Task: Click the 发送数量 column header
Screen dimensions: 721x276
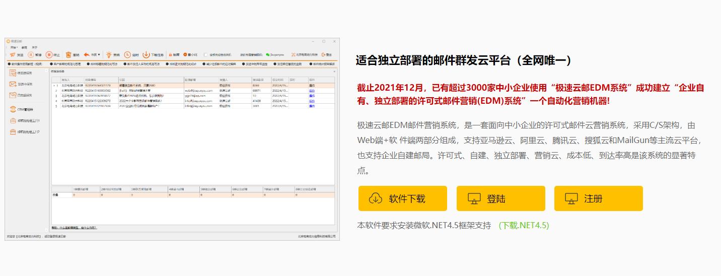Action: point(261,80)
